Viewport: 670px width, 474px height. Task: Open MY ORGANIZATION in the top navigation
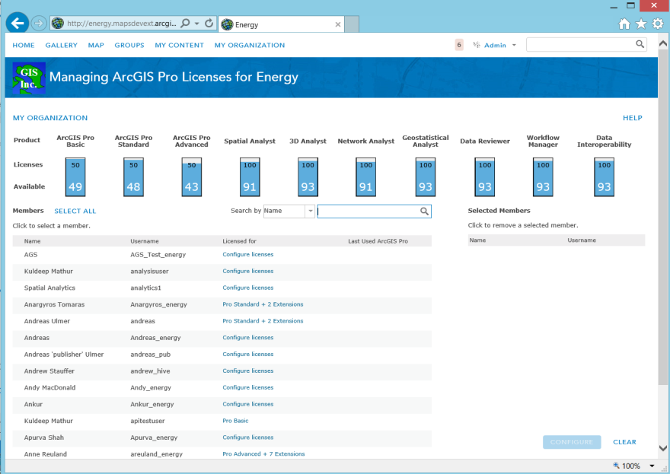250,45
